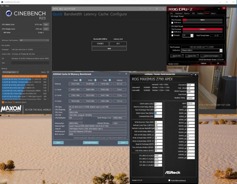Click the Info field in Cinebench
This screenshot has height=184, width=237.
click(30, 63)
